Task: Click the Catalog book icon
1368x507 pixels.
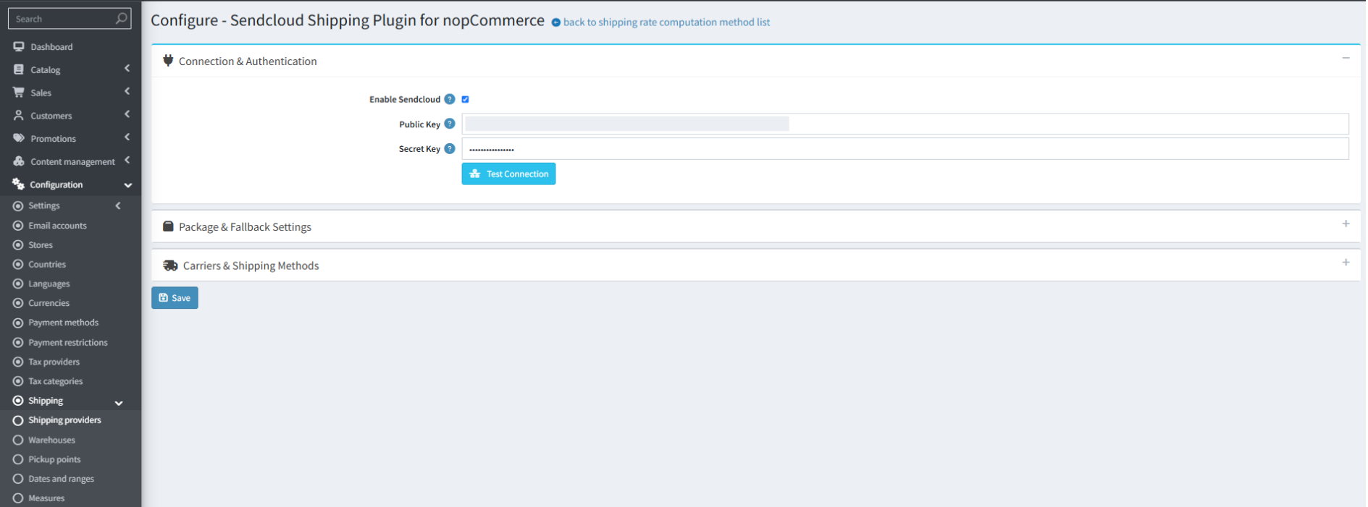Action: 19,69
